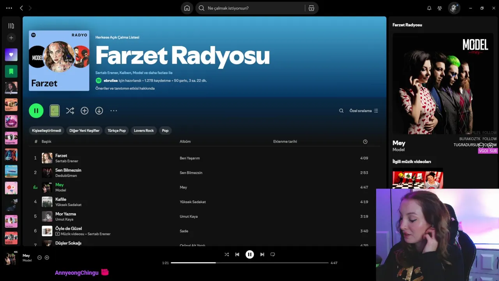Screen dimensions: 499x281
Task: Go back with the left arrow
Action: click(x=21, y=8)
